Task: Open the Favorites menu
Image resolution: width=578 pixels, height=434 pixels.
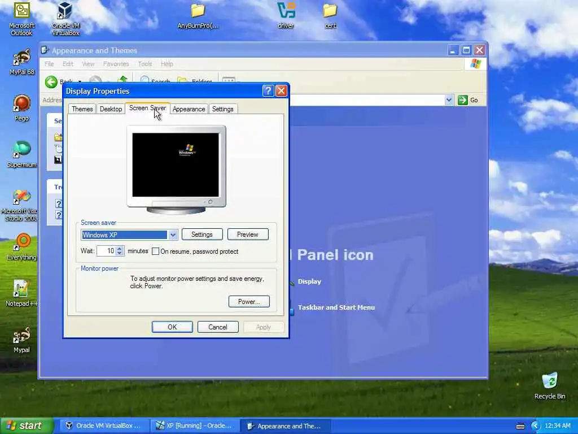Action: (116, 64)
